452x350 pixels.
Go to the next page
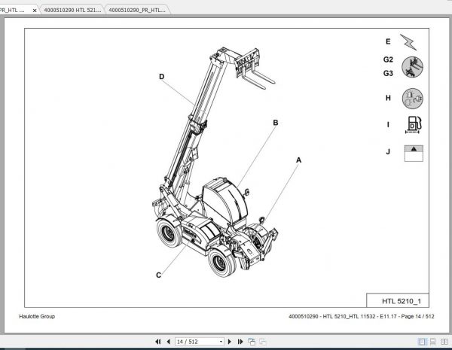click(230, 342)
